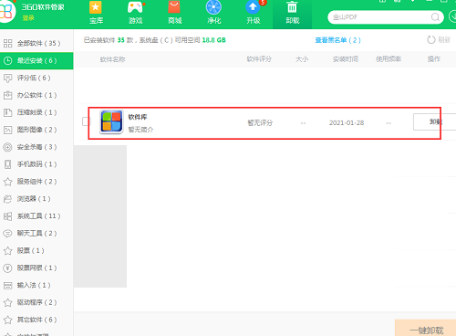The height and width of the screenshot is (336, 456).
Task: Show 全部软件 (35) category
Action: click(36, 43)
